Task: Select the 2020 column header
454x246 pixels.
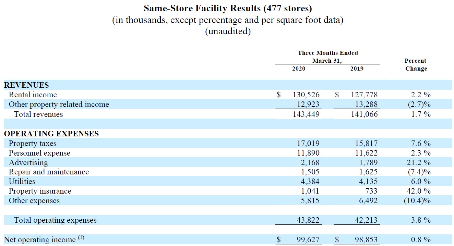Action: tap(298, 69)
